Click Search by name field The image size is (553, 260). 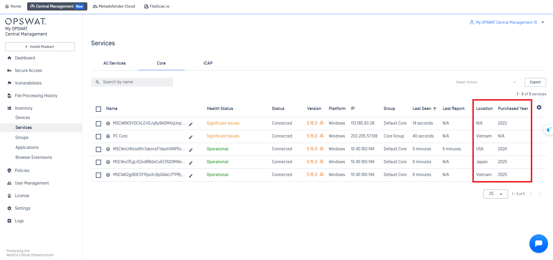point(132,82)
